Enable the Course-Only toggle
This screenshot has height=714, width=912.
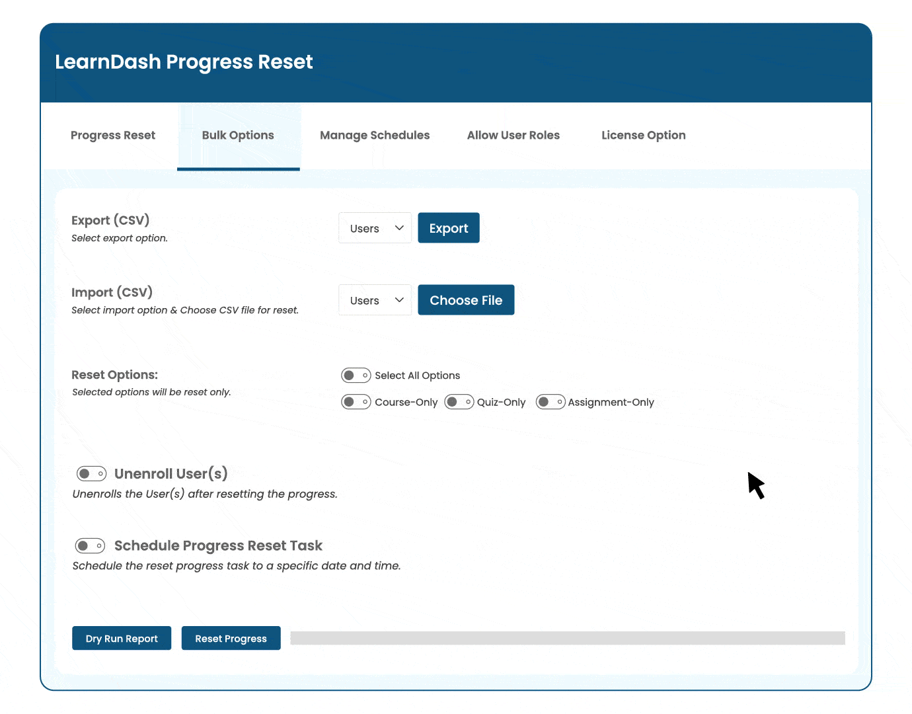click(356, 402)
